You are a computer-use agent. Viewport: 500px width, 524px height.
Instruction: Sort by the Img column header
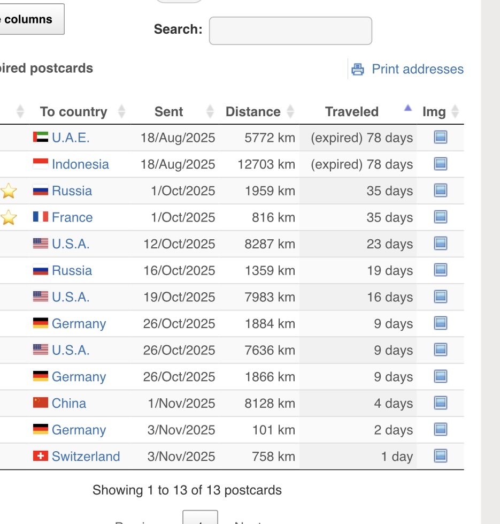[x=434, y=112]
